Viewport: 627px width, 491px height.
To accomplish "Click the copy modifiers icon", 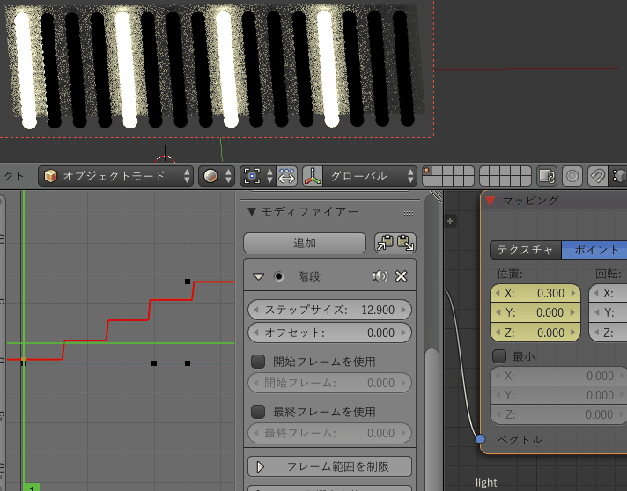I will pos(385,243).
